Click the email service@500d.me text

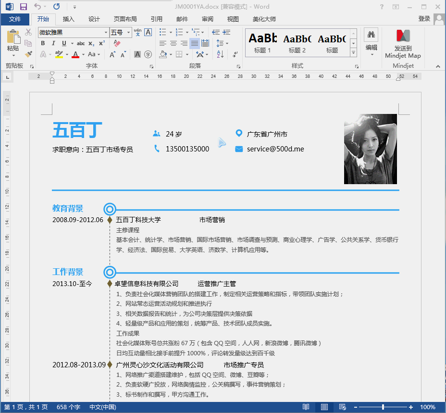click(275, 149)
